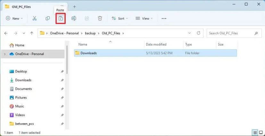265x136 pixels.
Task: Open the See more ellipsis menu
Action: pos(164,19)
